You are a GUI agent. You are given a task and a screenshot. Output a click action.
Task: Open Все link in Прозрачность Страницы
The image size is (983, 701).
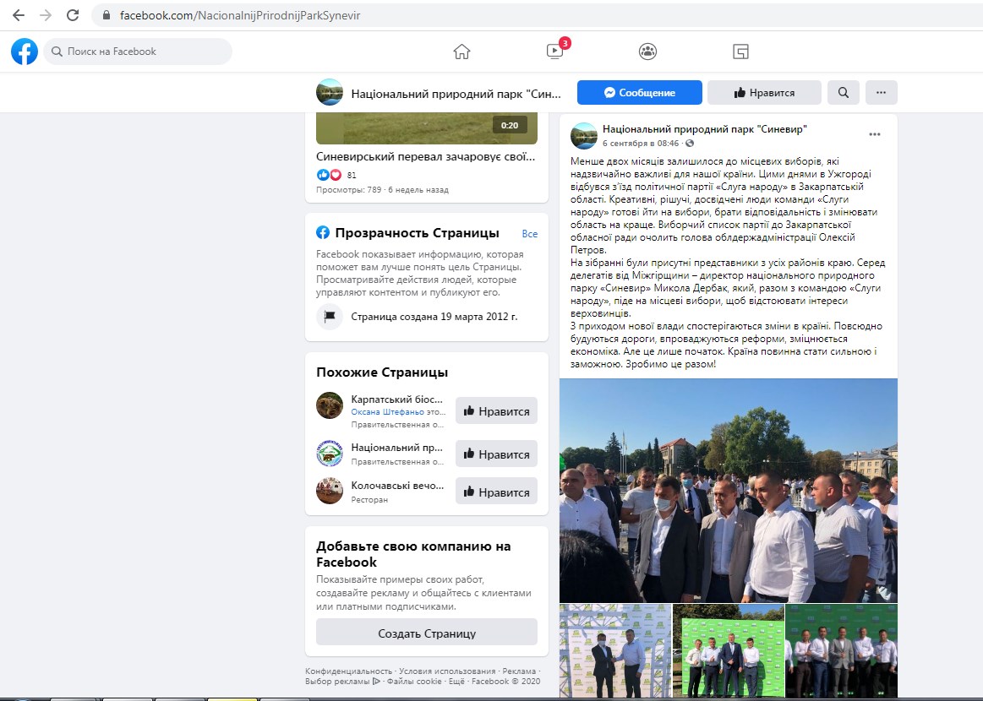click(x=530, y=234)
